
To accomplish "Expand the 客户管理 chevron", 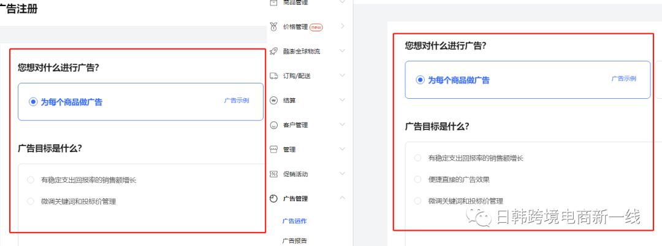I will pos(343,125).
